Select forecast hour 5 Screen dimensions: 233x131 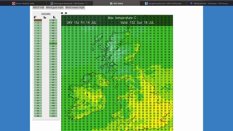click(38, 31)
